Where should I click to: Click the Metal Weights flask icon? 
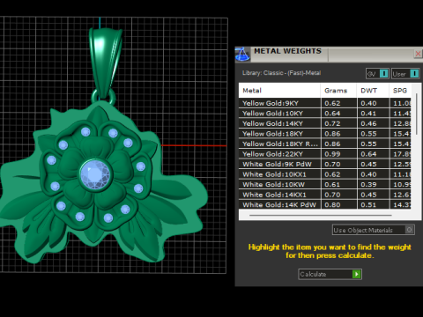pyautogui.click(x=242, y=55)
